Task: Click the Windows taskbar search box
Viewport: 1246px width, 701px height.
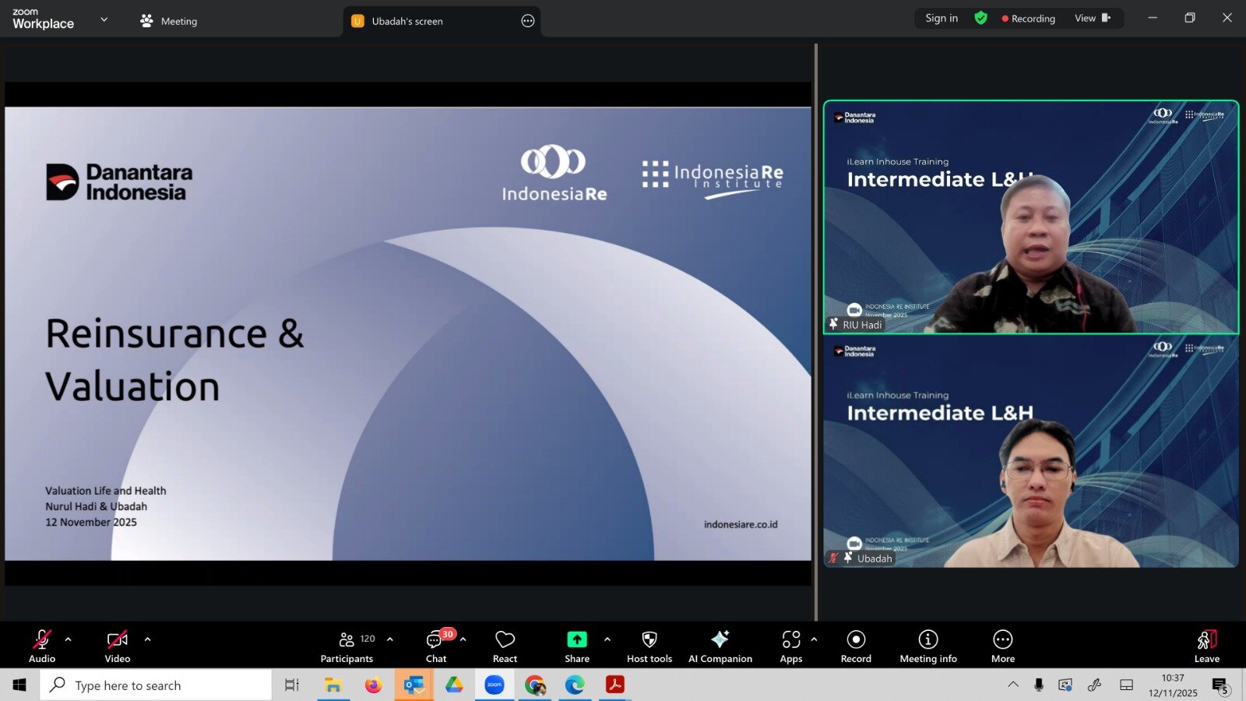Action: (x=156, y=685)
